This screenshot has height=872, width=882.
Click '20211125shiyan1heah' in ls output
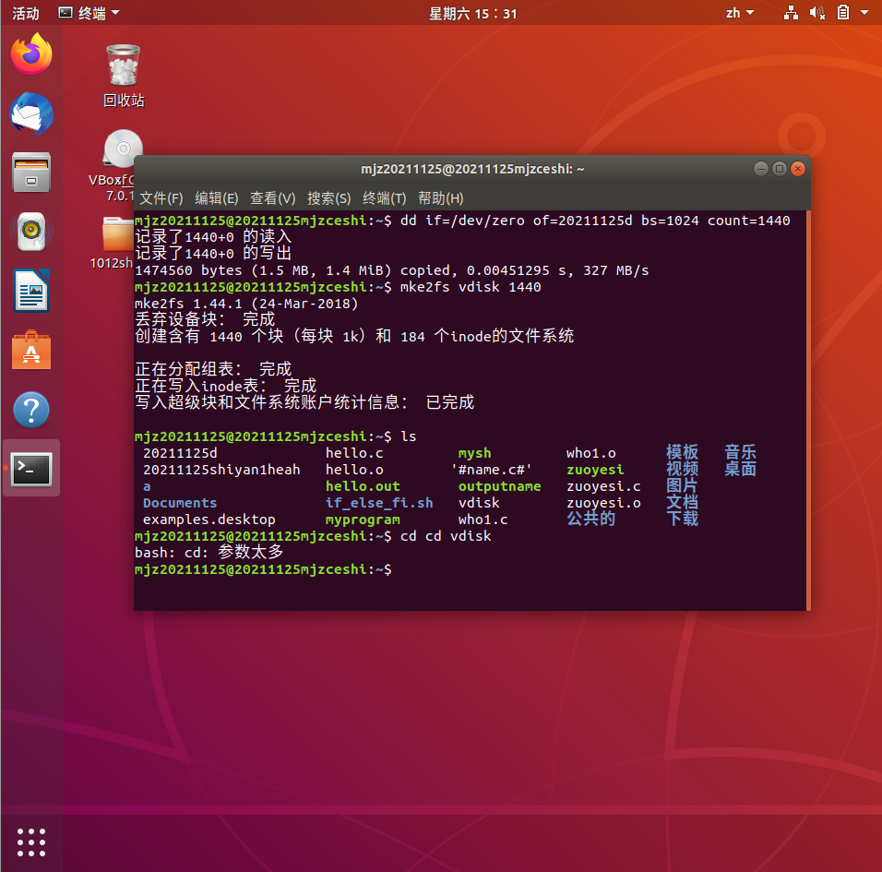point(221,470)
